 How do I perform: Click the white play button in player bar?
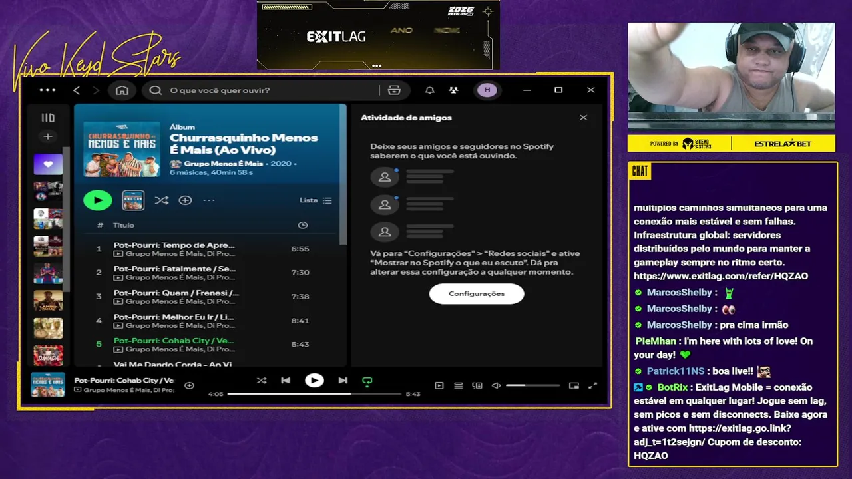pos(314,381)
